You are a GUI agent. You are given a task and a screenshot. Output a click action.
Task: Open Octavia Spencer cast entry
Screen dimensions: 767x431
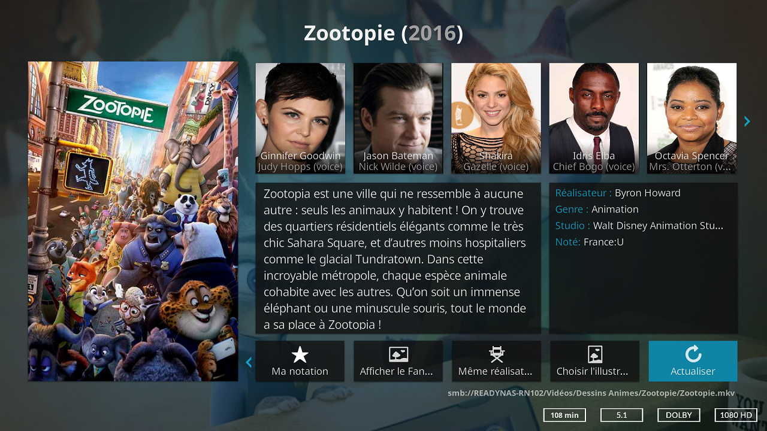coord(692,118)
